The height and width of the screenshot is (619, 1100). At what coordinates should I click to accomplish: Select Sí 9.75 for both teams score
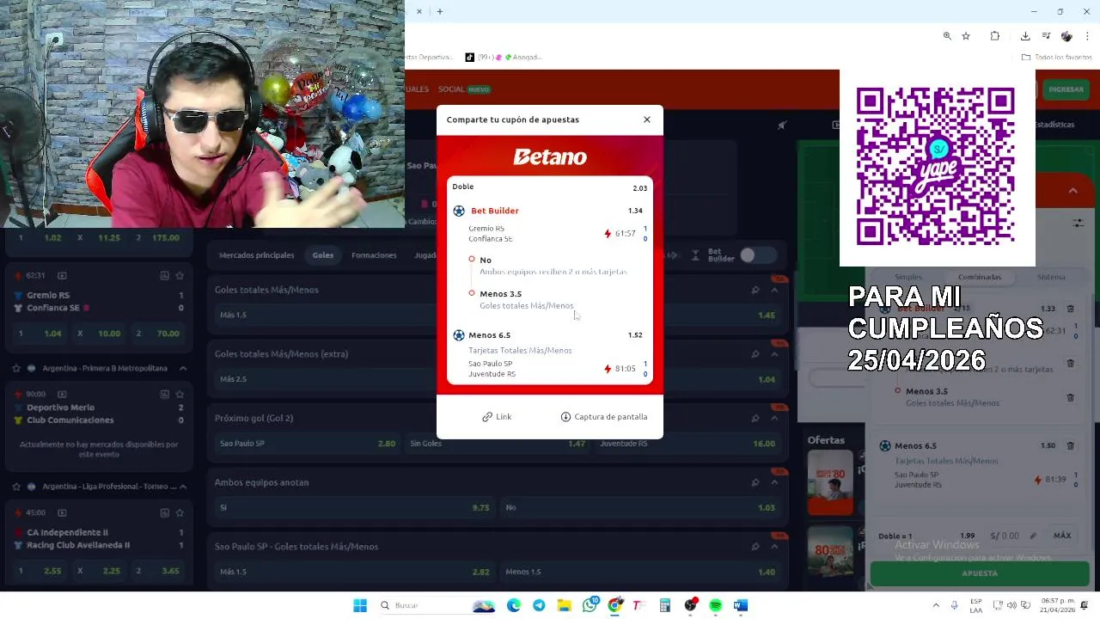pyautogui.click(x=354, y=508)
